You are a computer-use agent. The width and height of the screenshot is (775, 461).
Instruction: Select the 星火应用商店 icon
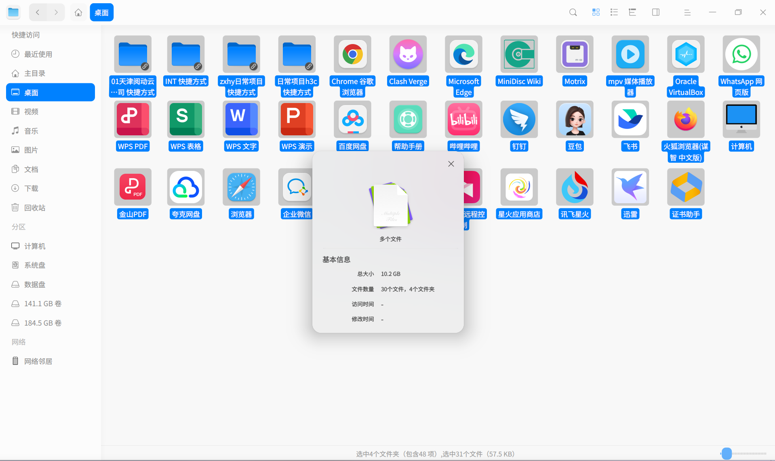click(x=519, y=187)
